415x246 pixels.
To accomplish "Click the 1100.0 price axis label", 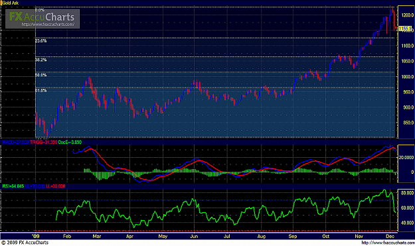I will coord(407,46).
